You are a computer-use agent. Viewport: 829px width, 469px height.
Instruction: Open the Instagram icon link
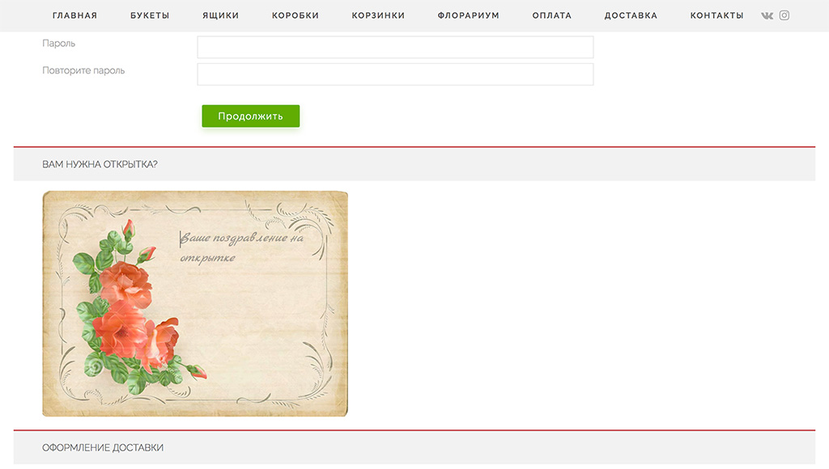[784, 15]
